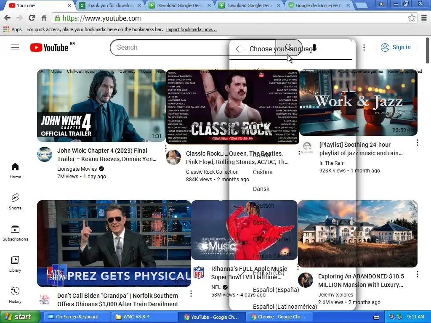Viewport: 431px width, 323px height.
Task: Open History from the sidebar
Action: tap(15, 295)
